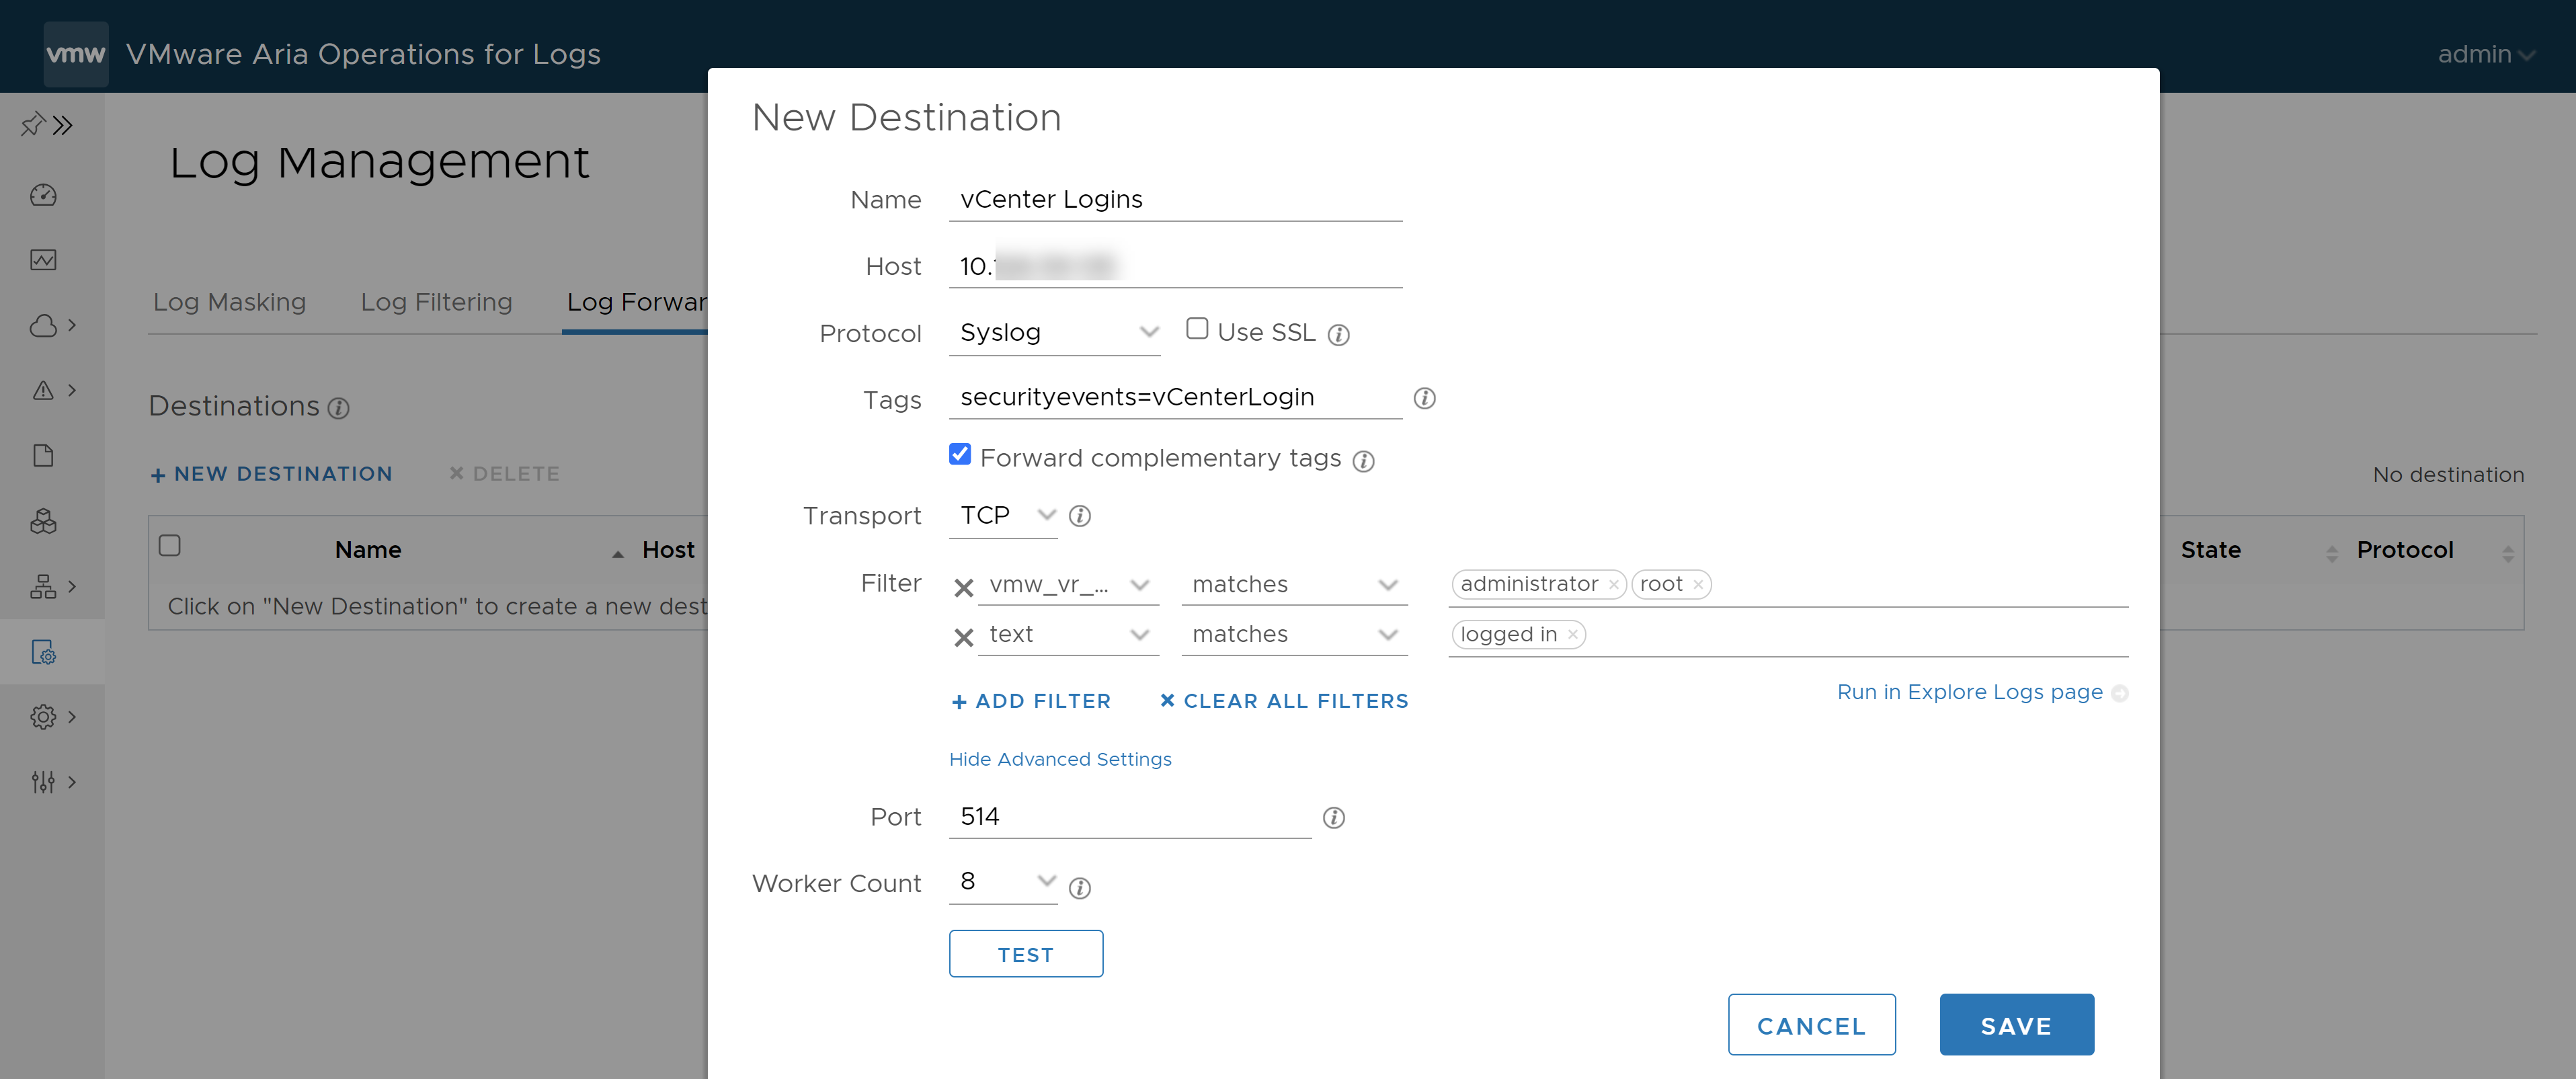Viewport: 2576px width, 1079px height.
Task: Click the Name input field
Action: 1176,199
